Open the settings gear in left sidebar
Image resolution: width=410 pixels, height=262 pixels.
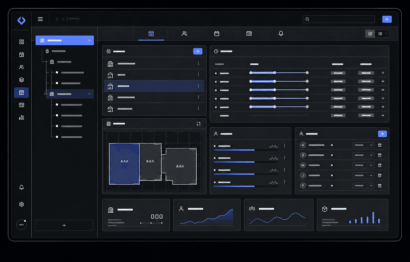click(21, 204)
